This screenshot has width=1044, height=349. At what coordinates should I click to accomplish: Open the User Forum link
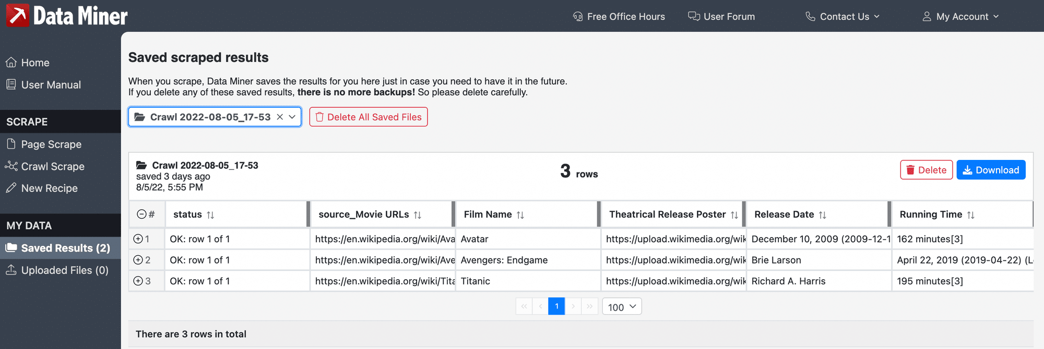pyautogui.click(x=721, y=17)
